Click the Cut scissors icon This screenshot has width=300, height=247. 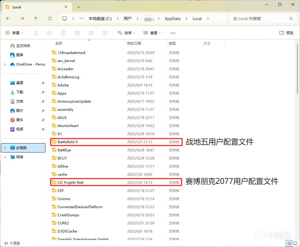click(x=36, y=33)
